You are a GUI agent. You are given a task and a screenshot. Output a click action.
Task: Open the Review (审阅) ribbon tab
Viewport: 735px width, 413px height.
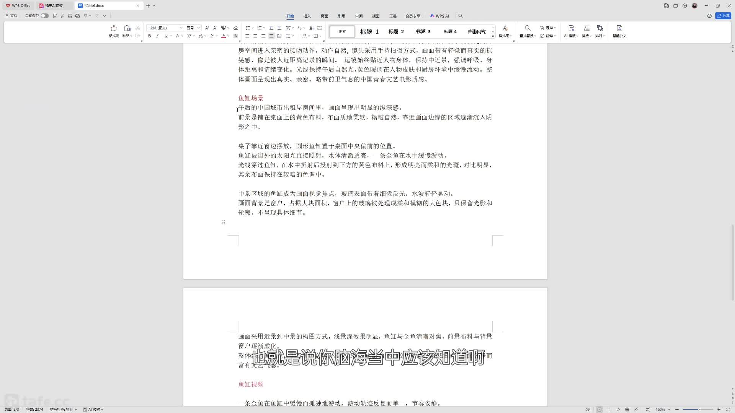[x=359, y=16]
